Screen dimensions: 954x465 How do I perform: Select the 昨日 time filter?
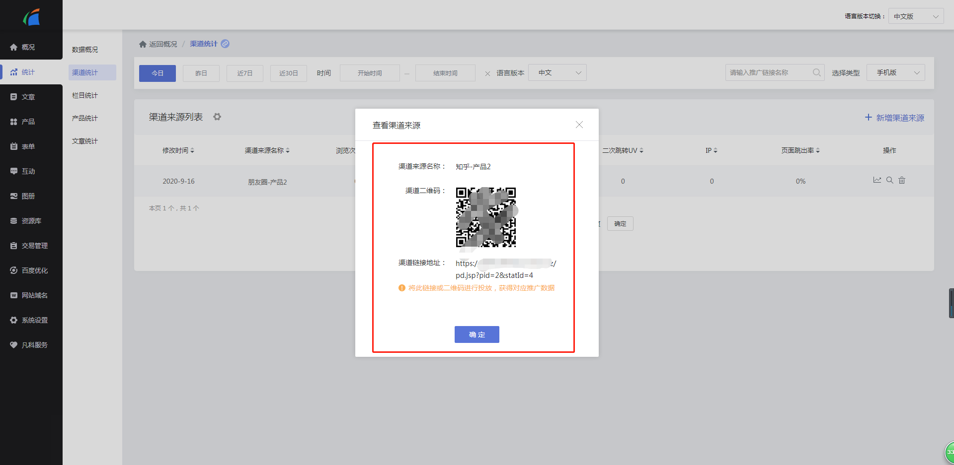pyautogui.click(x=201, y=73)
